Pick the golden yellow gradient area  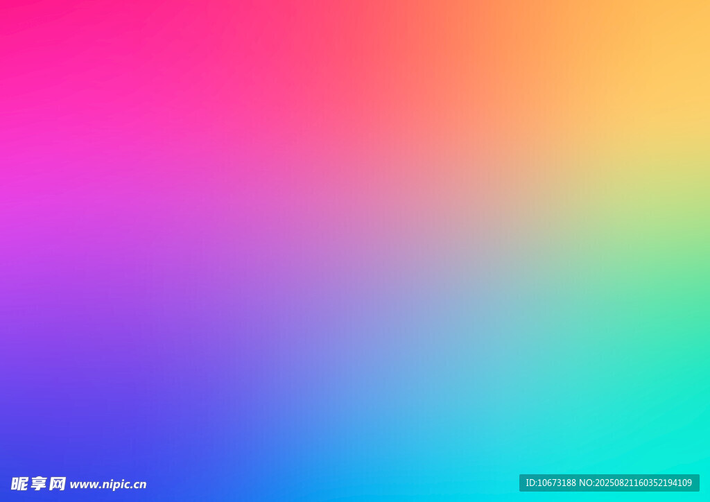pyautogui.click(x=666, y=76)
